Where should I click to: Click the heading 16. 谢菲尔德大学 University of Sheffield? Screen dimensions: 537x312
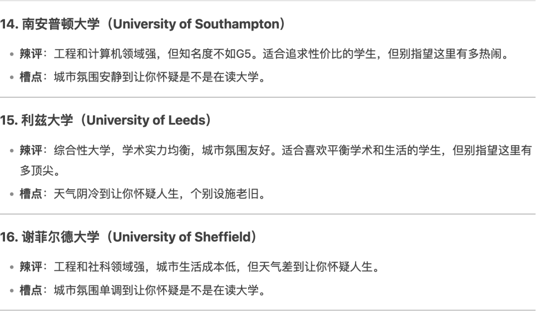128,237
